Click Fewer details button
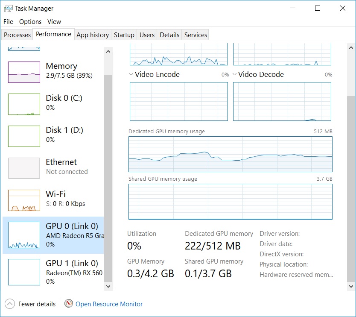 click(x=30, y=304)
